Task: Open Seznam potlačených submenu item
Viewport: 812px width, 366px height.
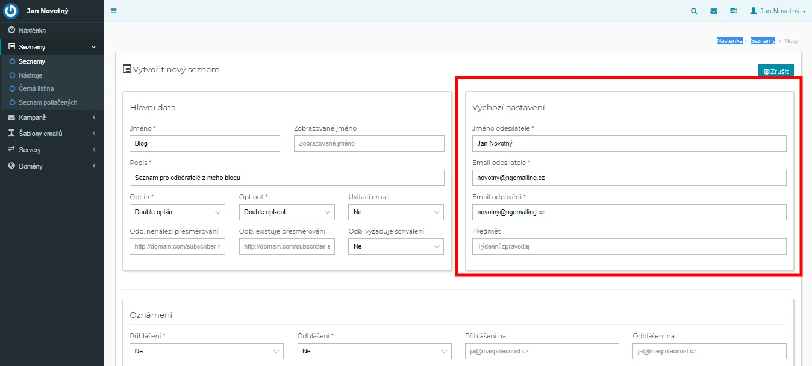Action: click(x=48, y=102)
